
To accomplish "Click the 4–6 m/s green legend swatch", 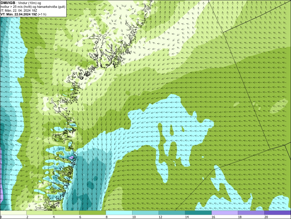I will click(66, 213).
